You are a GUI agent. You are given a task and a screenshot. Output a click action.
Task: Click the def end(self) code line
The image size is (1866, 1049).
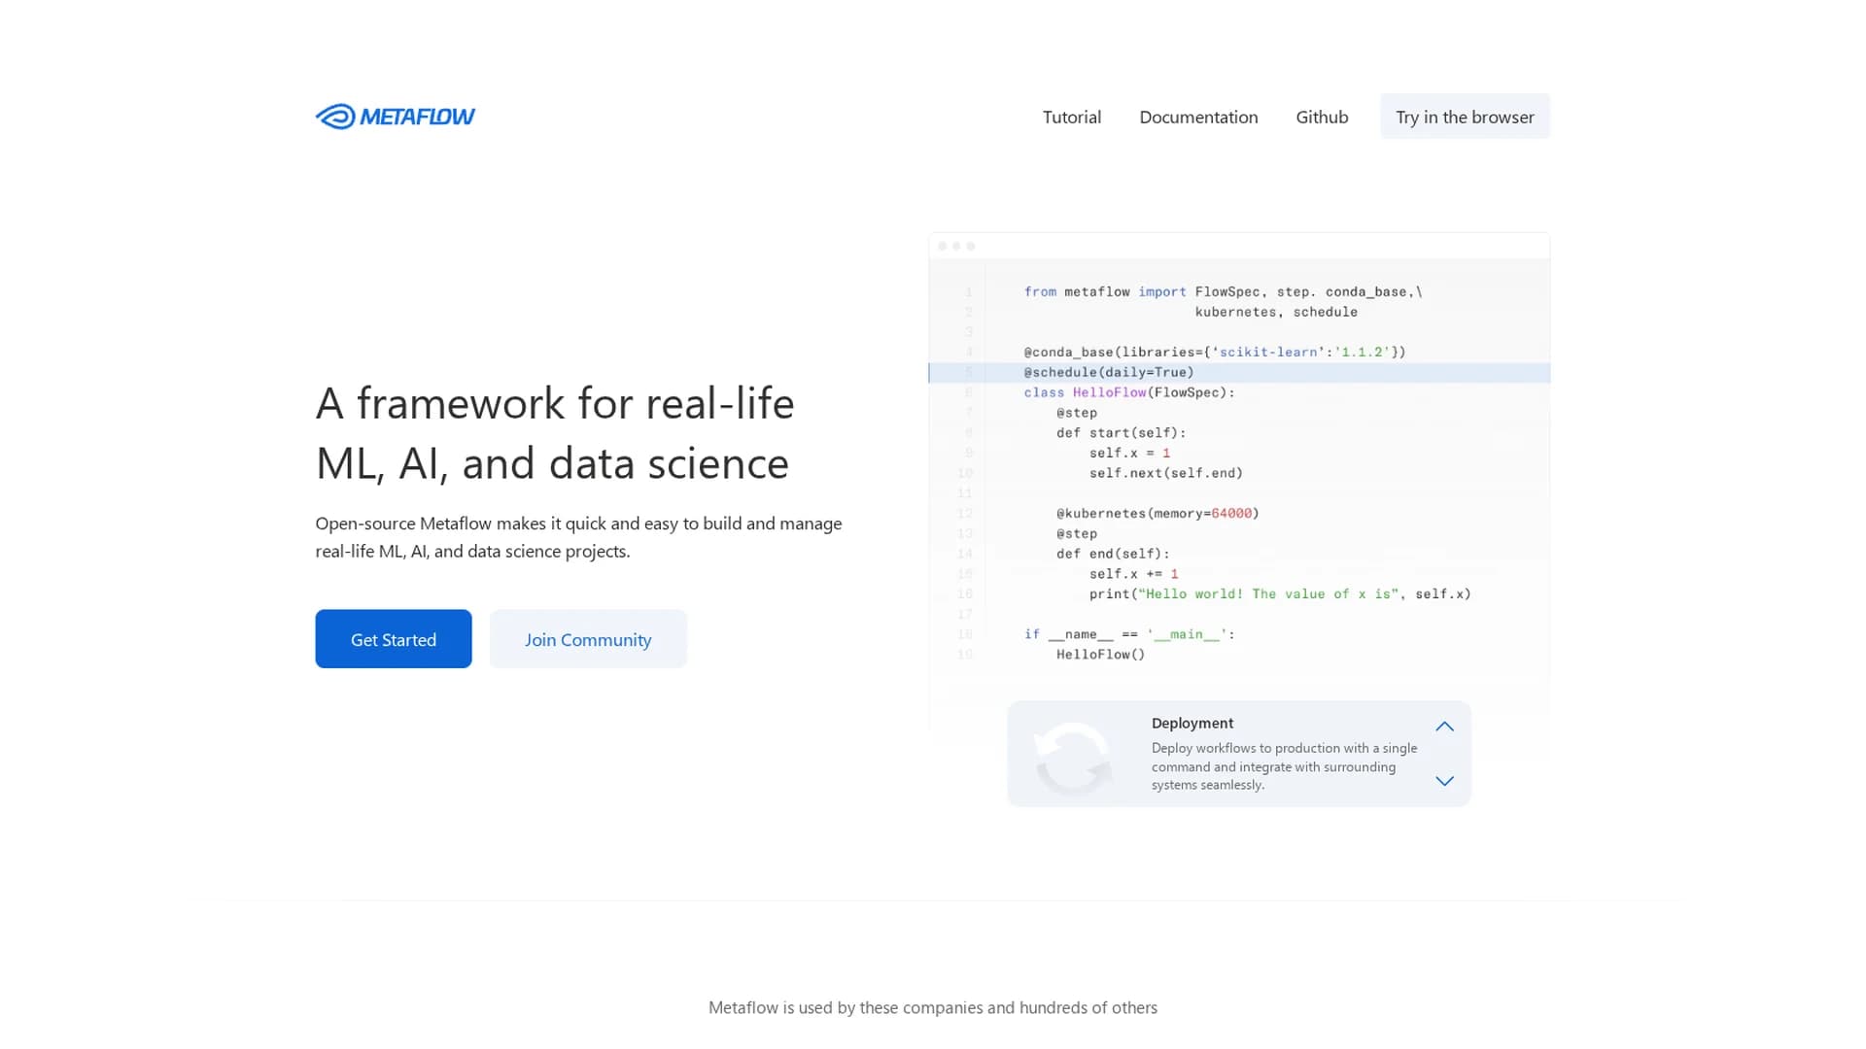1113,554
